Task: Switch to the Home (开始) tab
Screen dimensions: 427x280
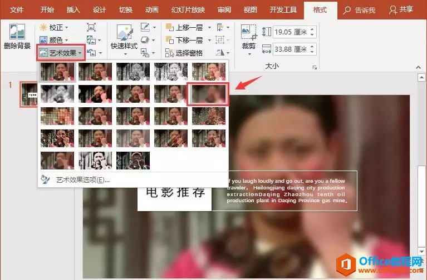Action: (47, 10)
